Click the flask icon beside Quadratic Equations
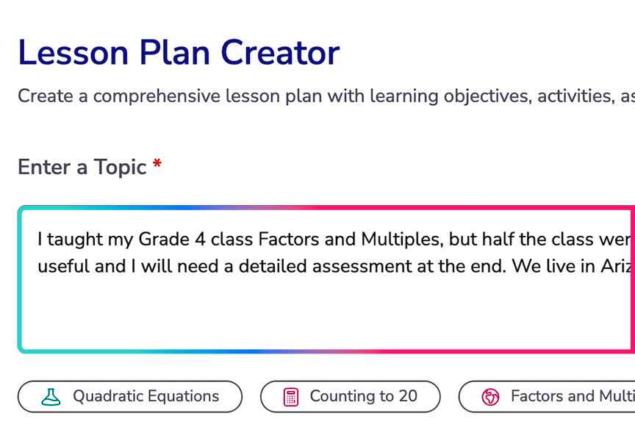The width and height of the screenshot is (635, 441). 51,397
